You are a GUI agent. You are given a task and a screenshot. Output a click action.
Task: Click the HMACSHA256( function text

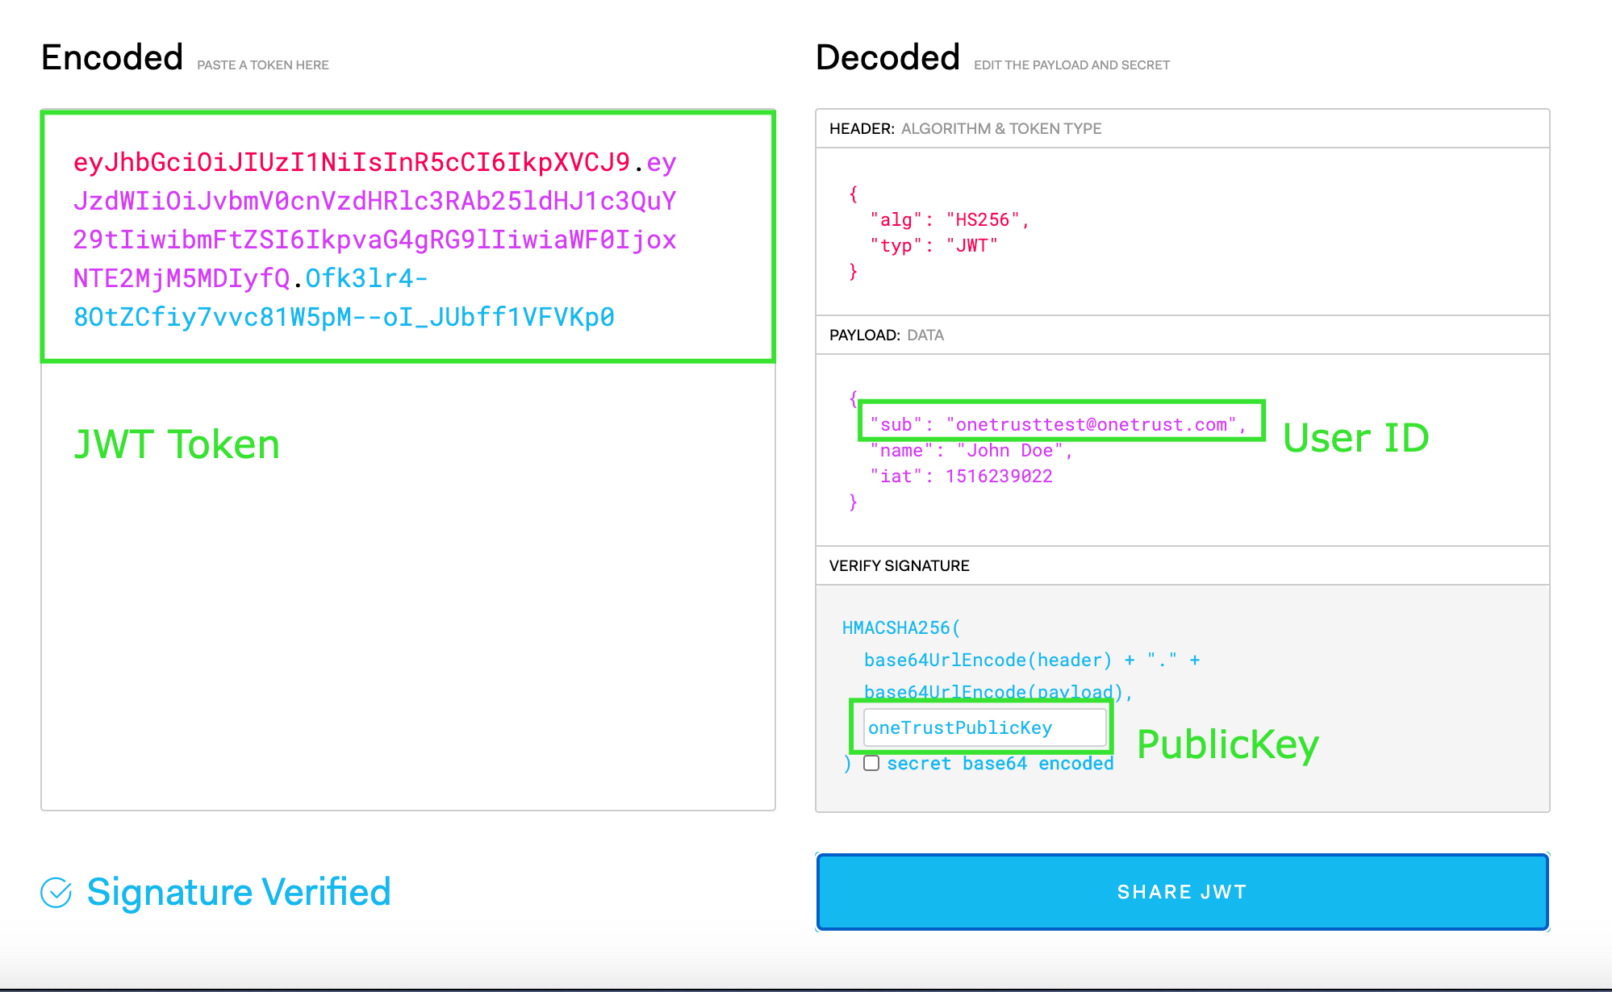[901, 627]
